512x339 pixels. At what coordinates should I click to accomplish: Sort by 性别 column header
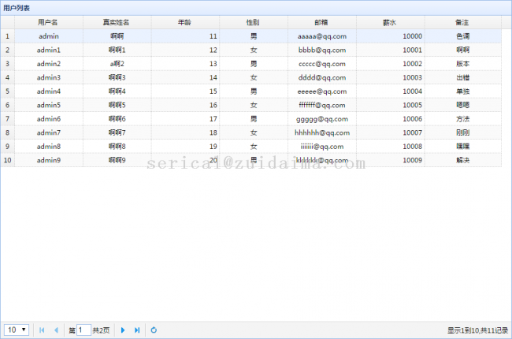253,22
